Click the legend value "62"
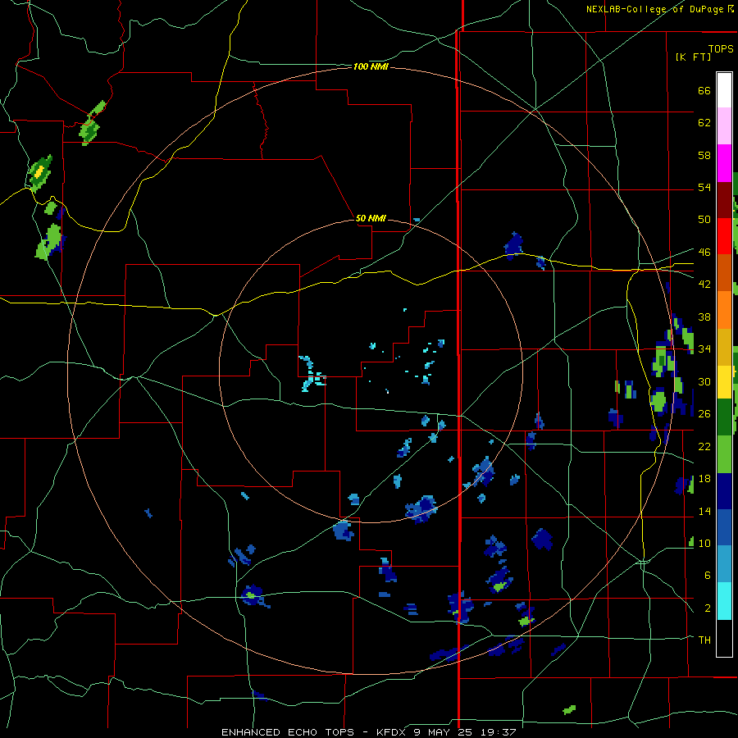The height and width of the screenshot is (738, 738). (704, 123)
